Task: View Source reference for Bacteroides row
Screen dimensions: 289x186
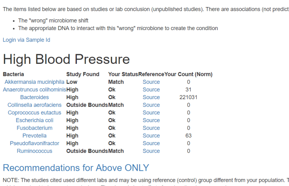Action: (x=151, y=97)
